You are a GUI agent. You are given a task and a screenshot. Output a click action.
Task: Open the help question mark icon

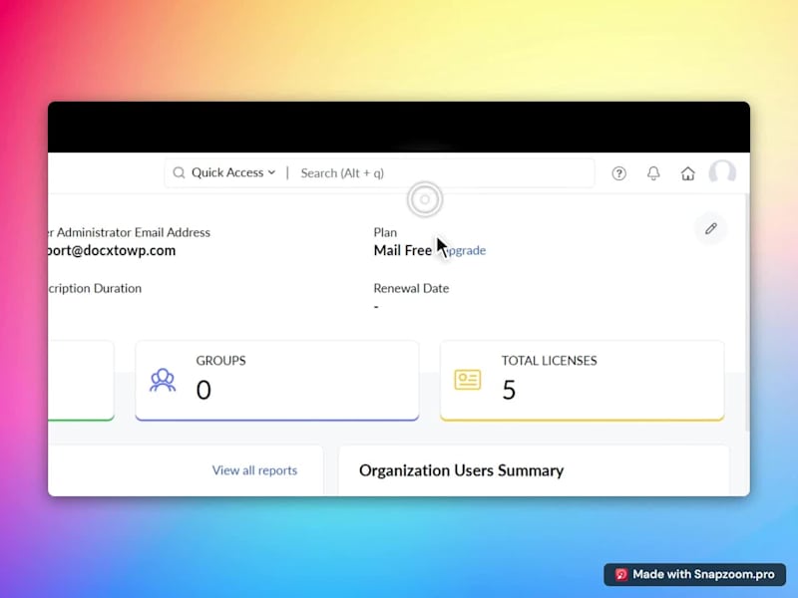coord(618,173)
